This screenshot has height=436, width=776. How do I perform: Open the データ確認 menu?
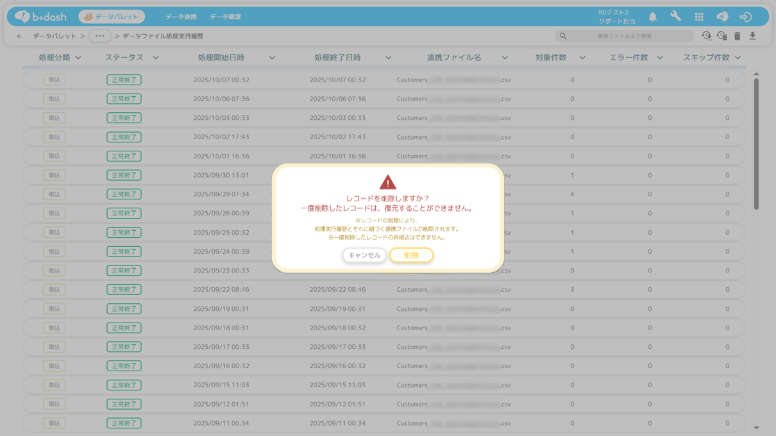pos(225,17)
